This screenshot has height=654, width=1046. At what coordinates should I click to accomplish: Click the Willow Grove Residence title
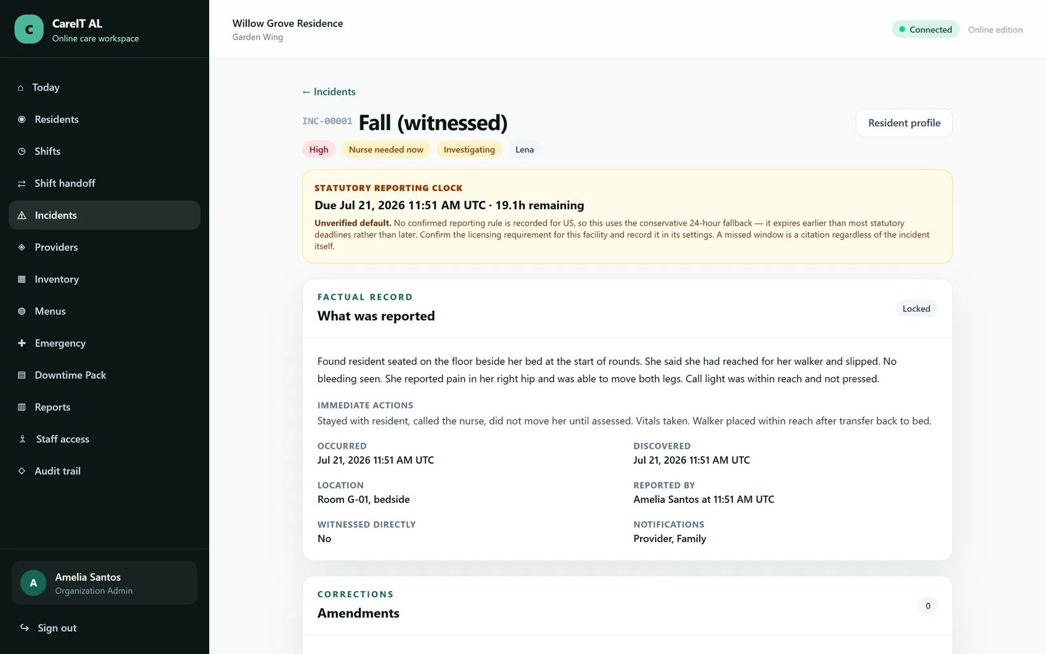point(288,24)
